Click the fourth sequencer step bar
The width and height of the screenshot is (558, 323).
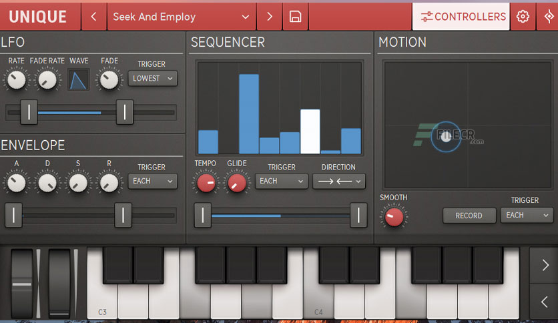click(270, 146)
